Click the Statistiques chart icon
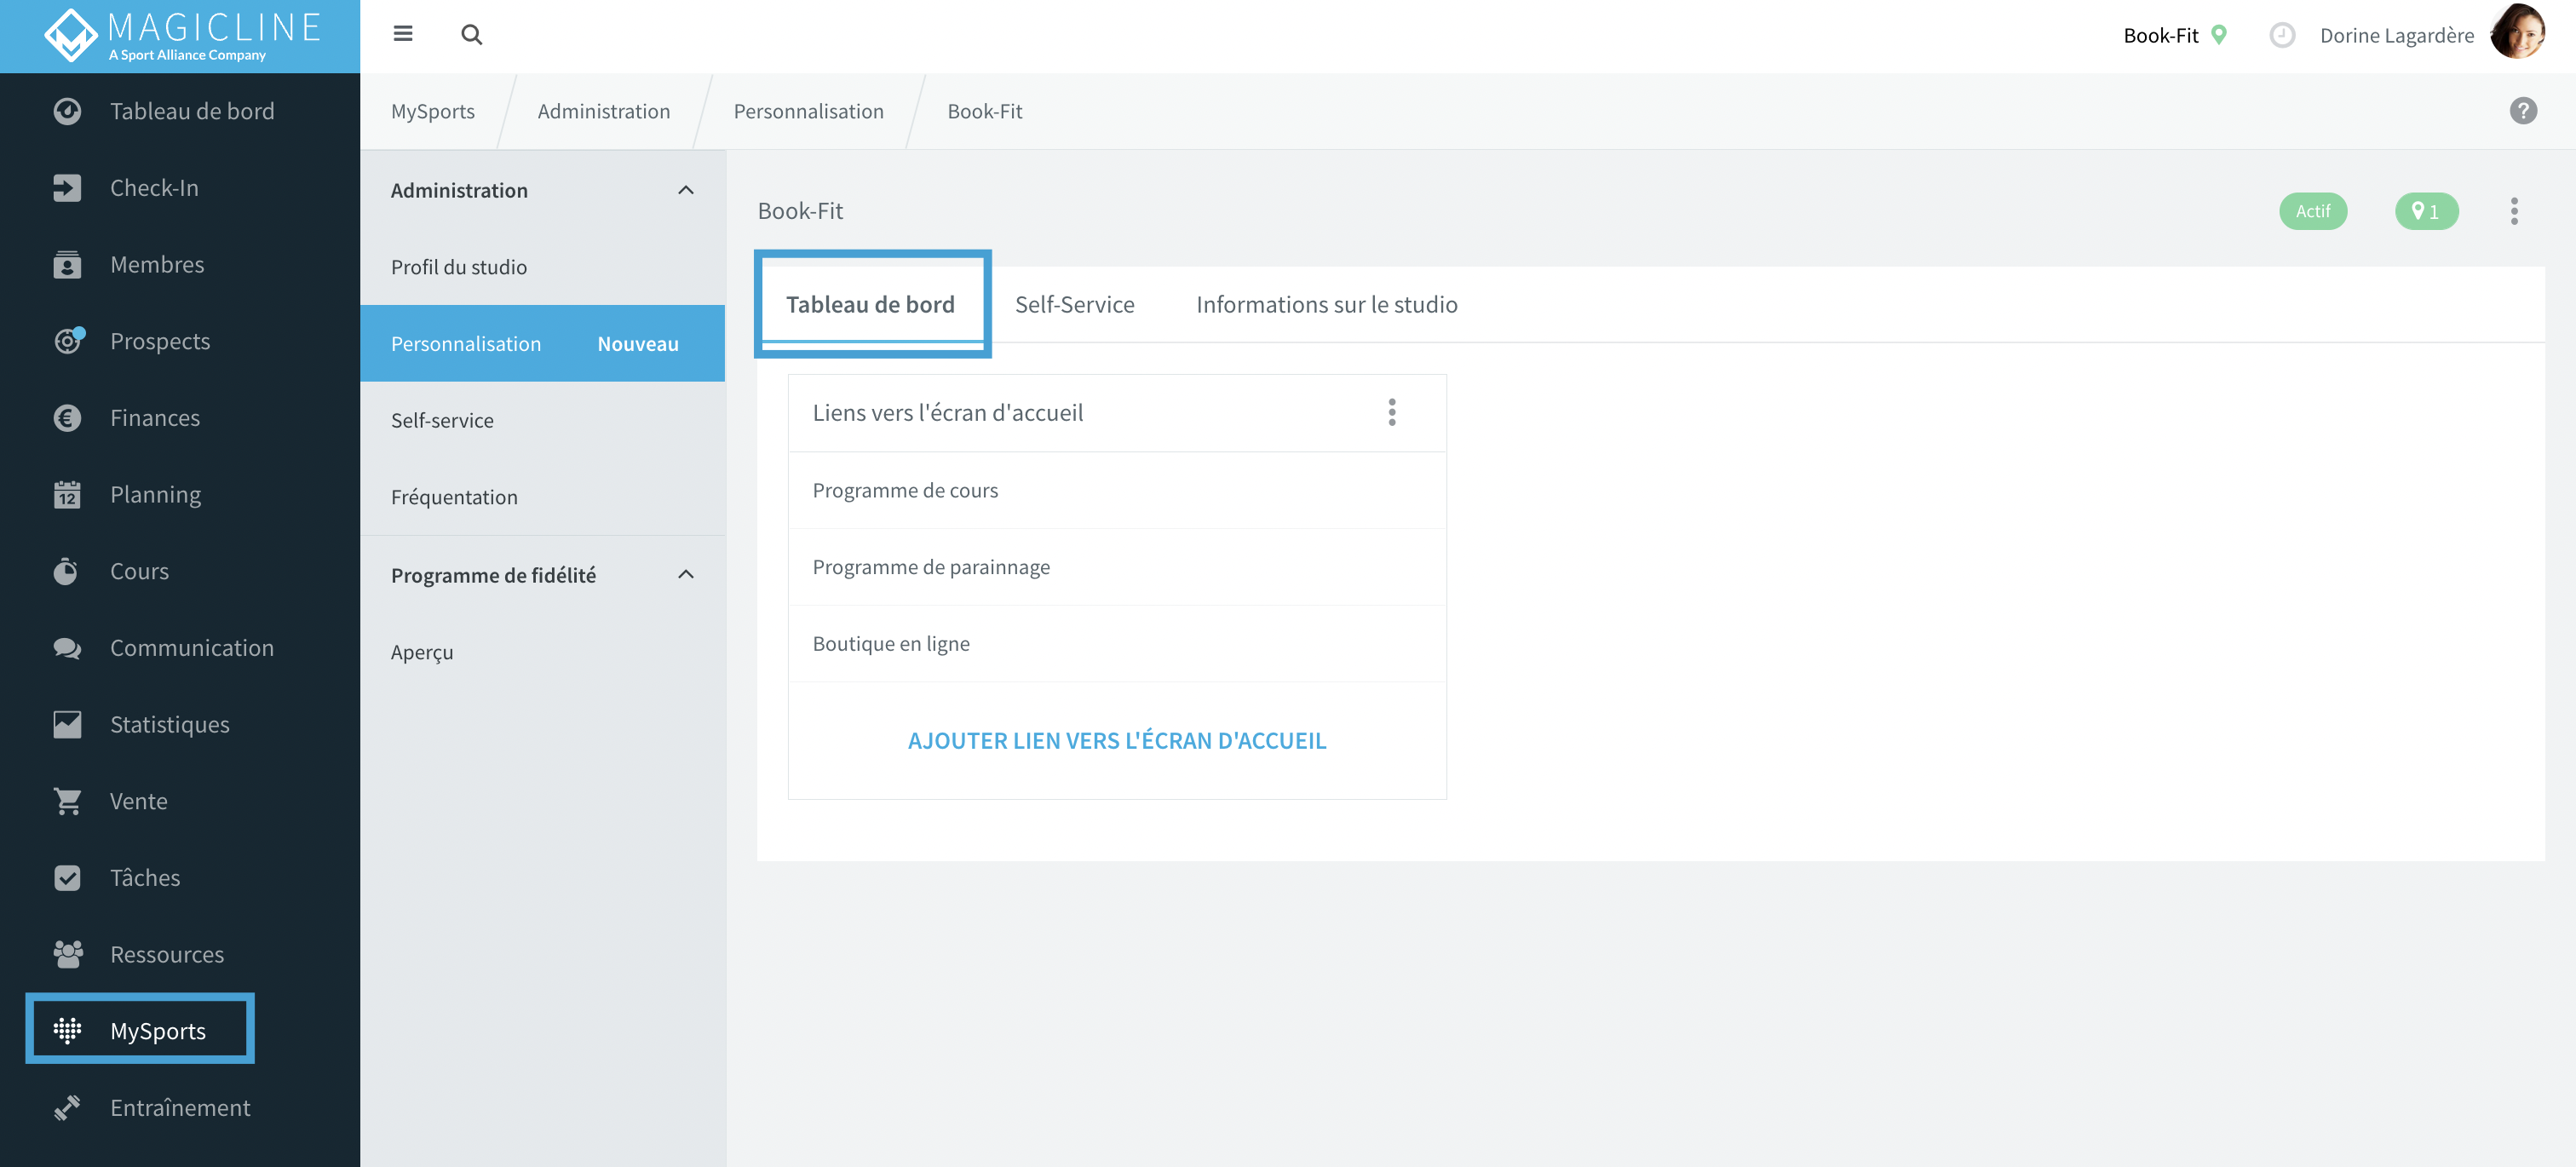 point(67,724)
